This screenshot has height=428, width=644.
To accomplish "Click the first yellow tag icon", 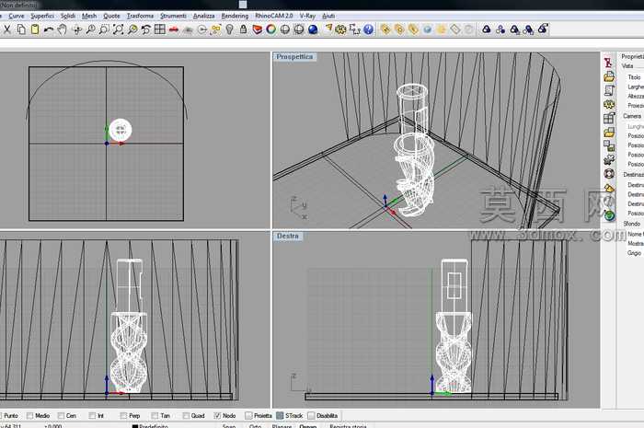I will coord(385,29).
